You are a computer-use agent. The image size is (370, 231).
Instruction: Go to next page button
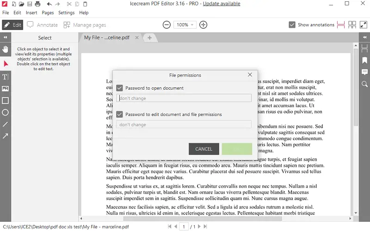click(199, 226)
